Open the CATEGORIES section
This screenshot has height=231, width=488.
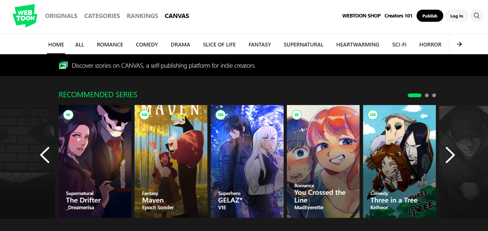[102, 16]
